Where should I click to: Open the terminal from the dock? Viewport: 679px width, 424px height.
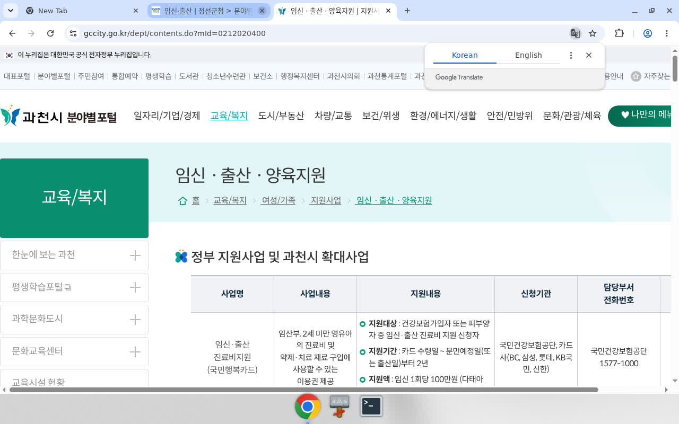371,406
